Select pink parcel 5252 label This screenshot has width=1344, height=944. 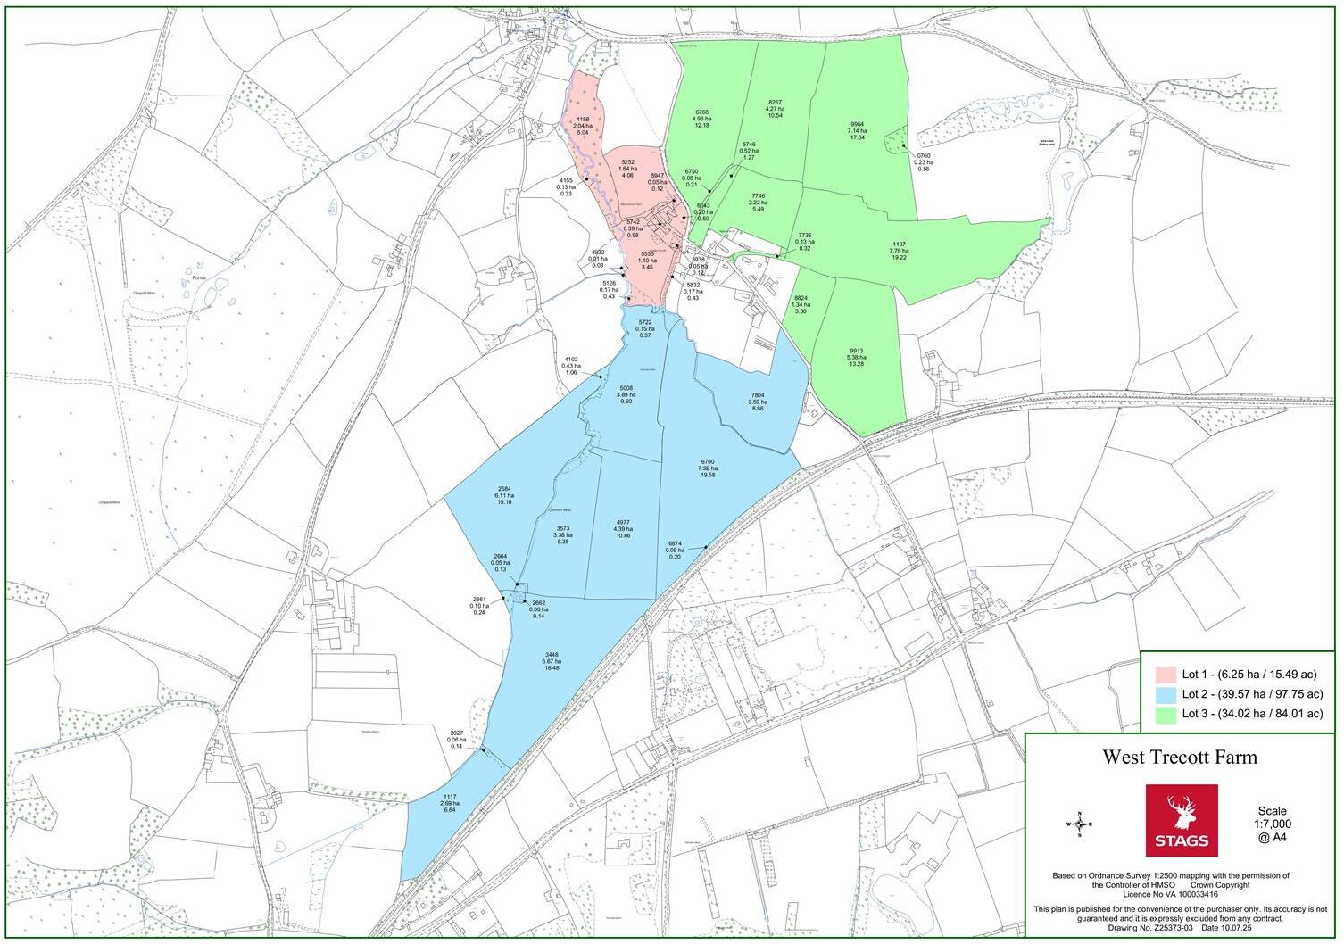(627, 169)
